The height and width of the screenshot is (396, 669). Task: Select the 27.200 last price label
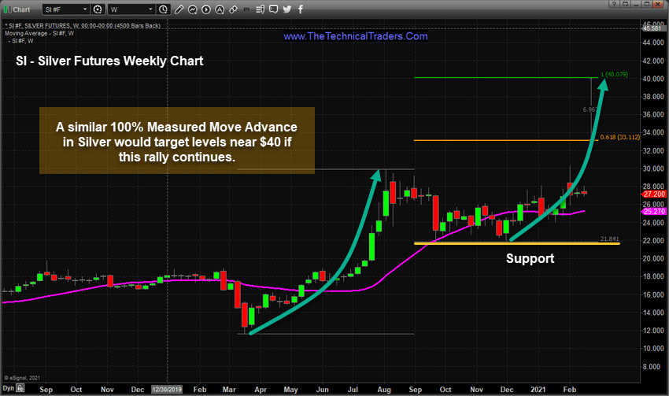(x=653, y=194)
